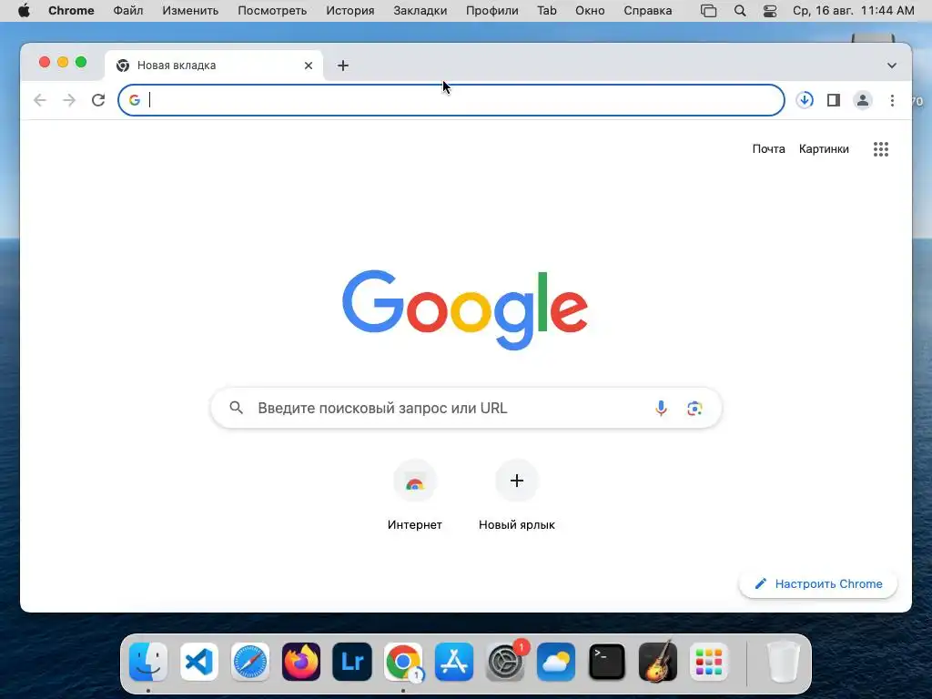Go forward with the forward arrow

point(69,100)
